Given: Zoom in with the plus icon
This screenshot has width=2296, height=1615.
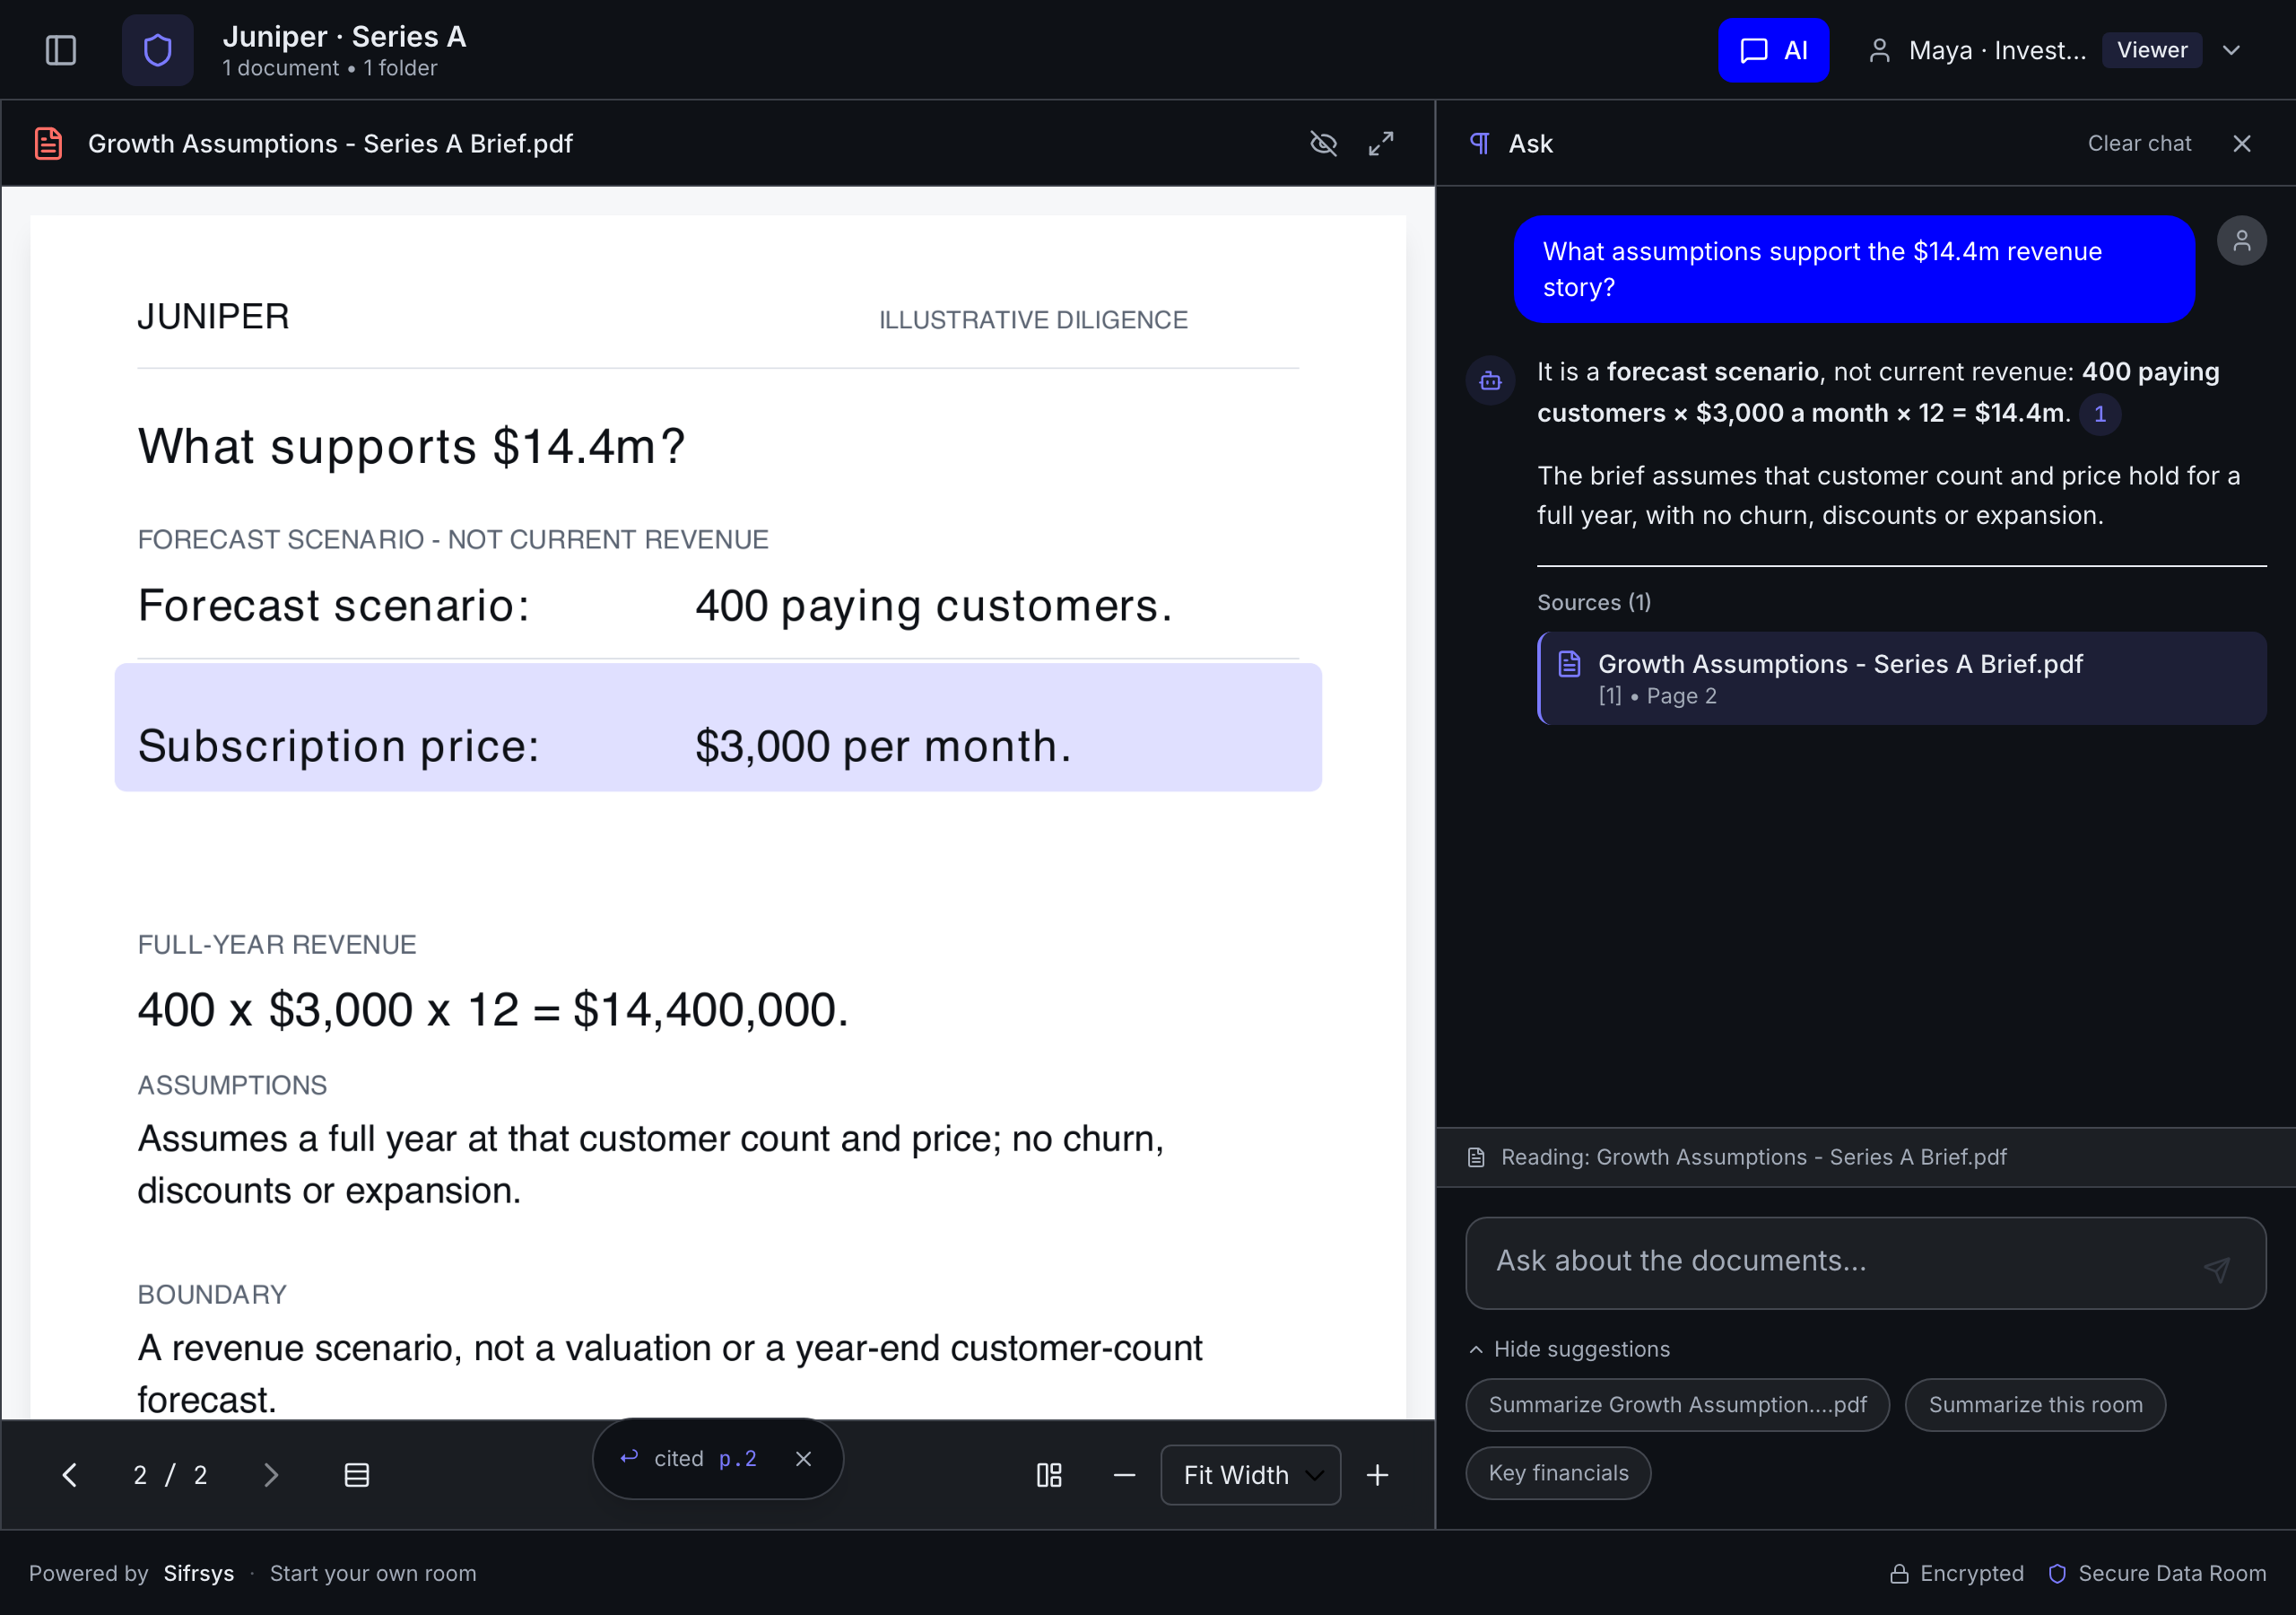Looking at the screenshot, I should 1377,1474.
